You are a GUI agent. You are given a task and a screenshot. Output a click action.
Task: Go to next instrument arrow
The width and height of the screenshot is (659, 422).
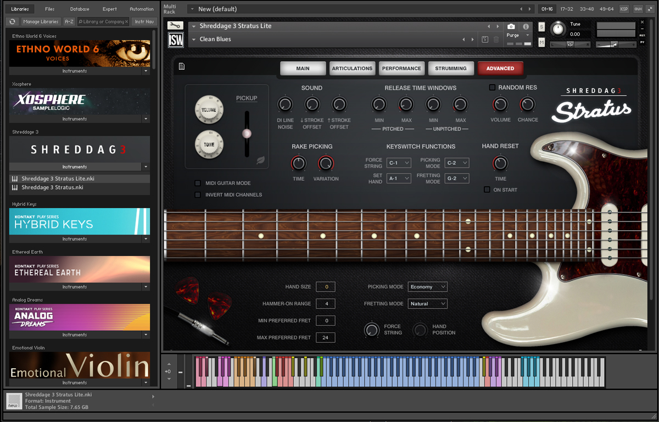(498, 26)
